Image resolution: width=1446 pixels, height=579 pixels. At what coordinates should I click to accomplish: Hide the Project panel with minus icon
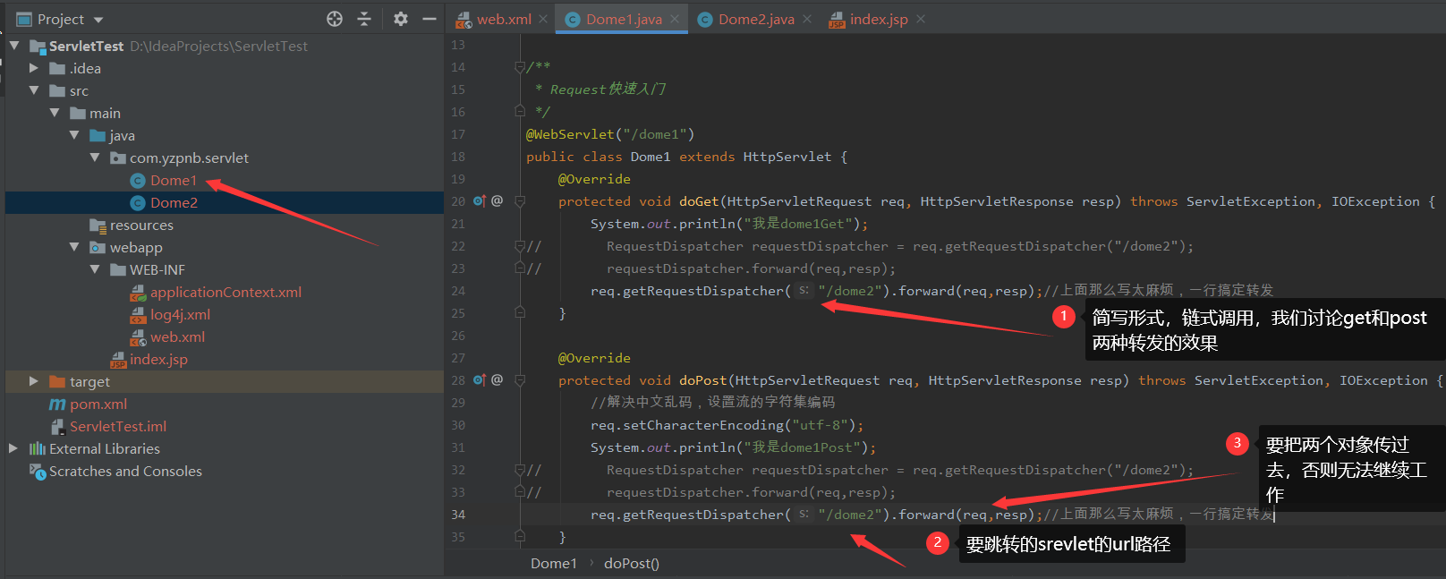click(430, 19)
